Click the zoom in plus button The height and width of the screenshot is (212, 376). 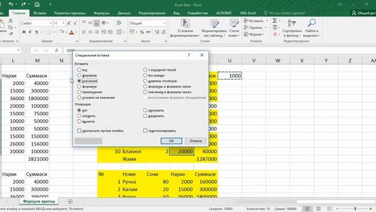coord(371,208)
